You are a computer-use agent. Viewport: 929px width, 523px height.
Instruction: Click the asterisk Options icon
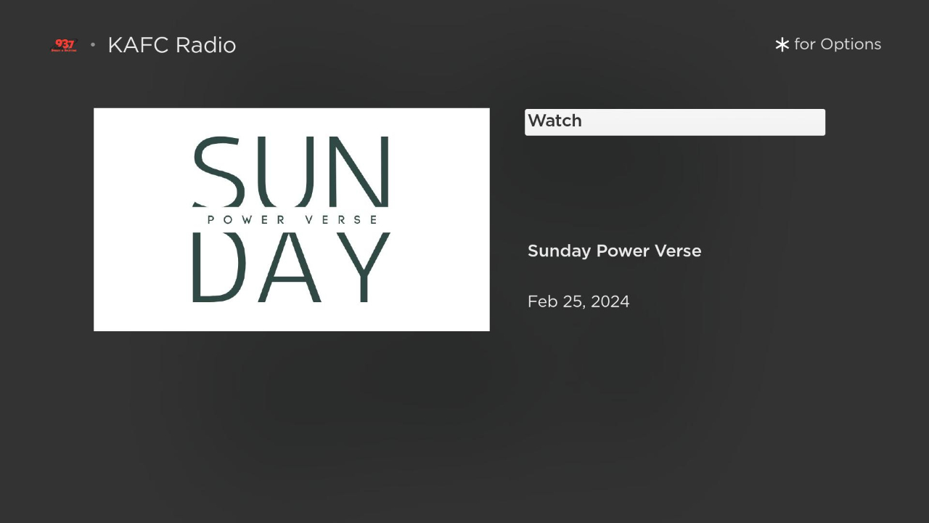pyautogui.click(x=782, y=45)
